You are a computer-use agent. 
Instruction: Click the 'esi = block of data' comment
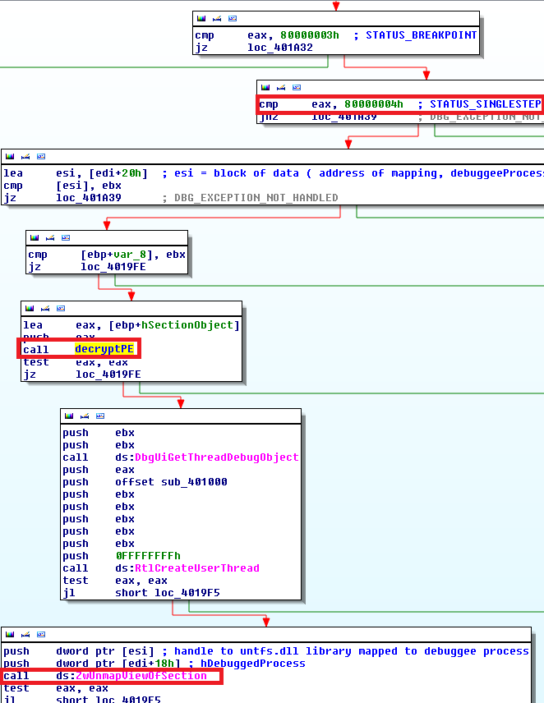pyautogui.click(x=353, y=173)
